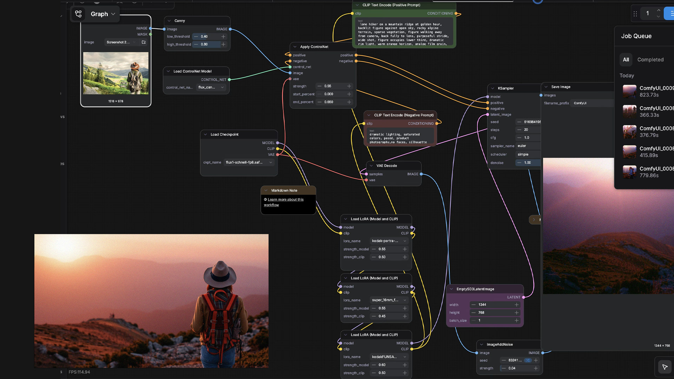The height and width of the screenshot is (379, 674).
Task: Collapse the Markdown Note node
Action: point(266,191)
